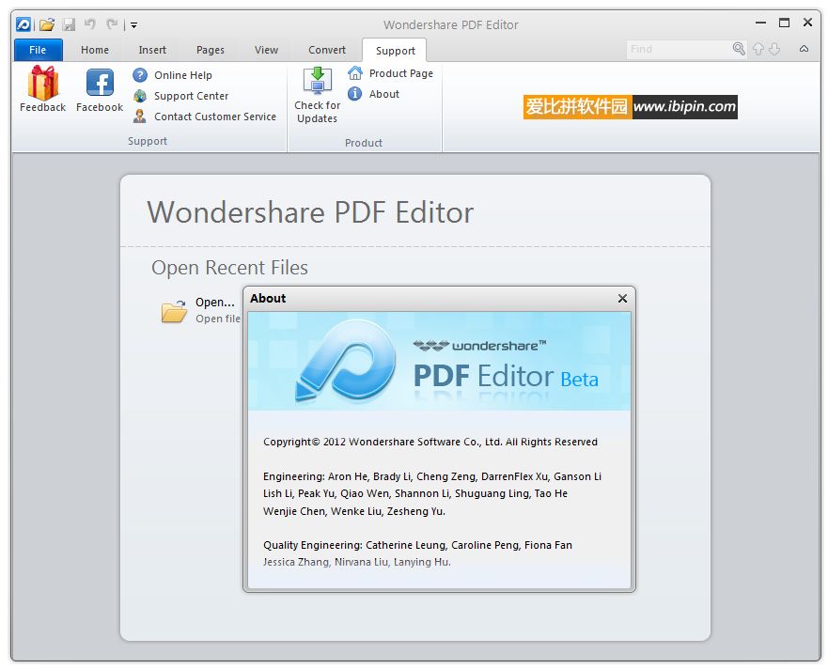Image resolution: width=828 pixels, height=669 pixels.
Task: Click the Contact Customer Service person icon
Action: tap(140, 117)
